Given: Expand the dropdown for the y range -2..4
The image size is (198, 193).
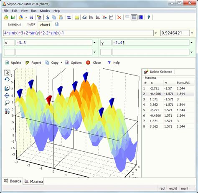Looking at the screenshot, I should (x=191, y=43).
